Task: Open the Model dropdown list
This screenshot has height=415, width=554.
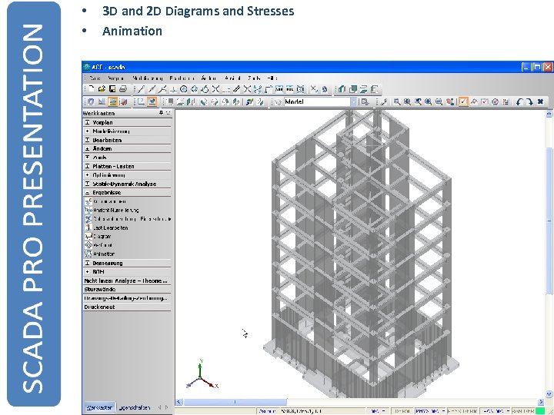Action: (x=354, y=102)
